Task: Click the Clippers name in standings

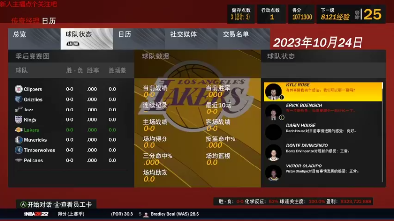Action: [x=33, y=89]
